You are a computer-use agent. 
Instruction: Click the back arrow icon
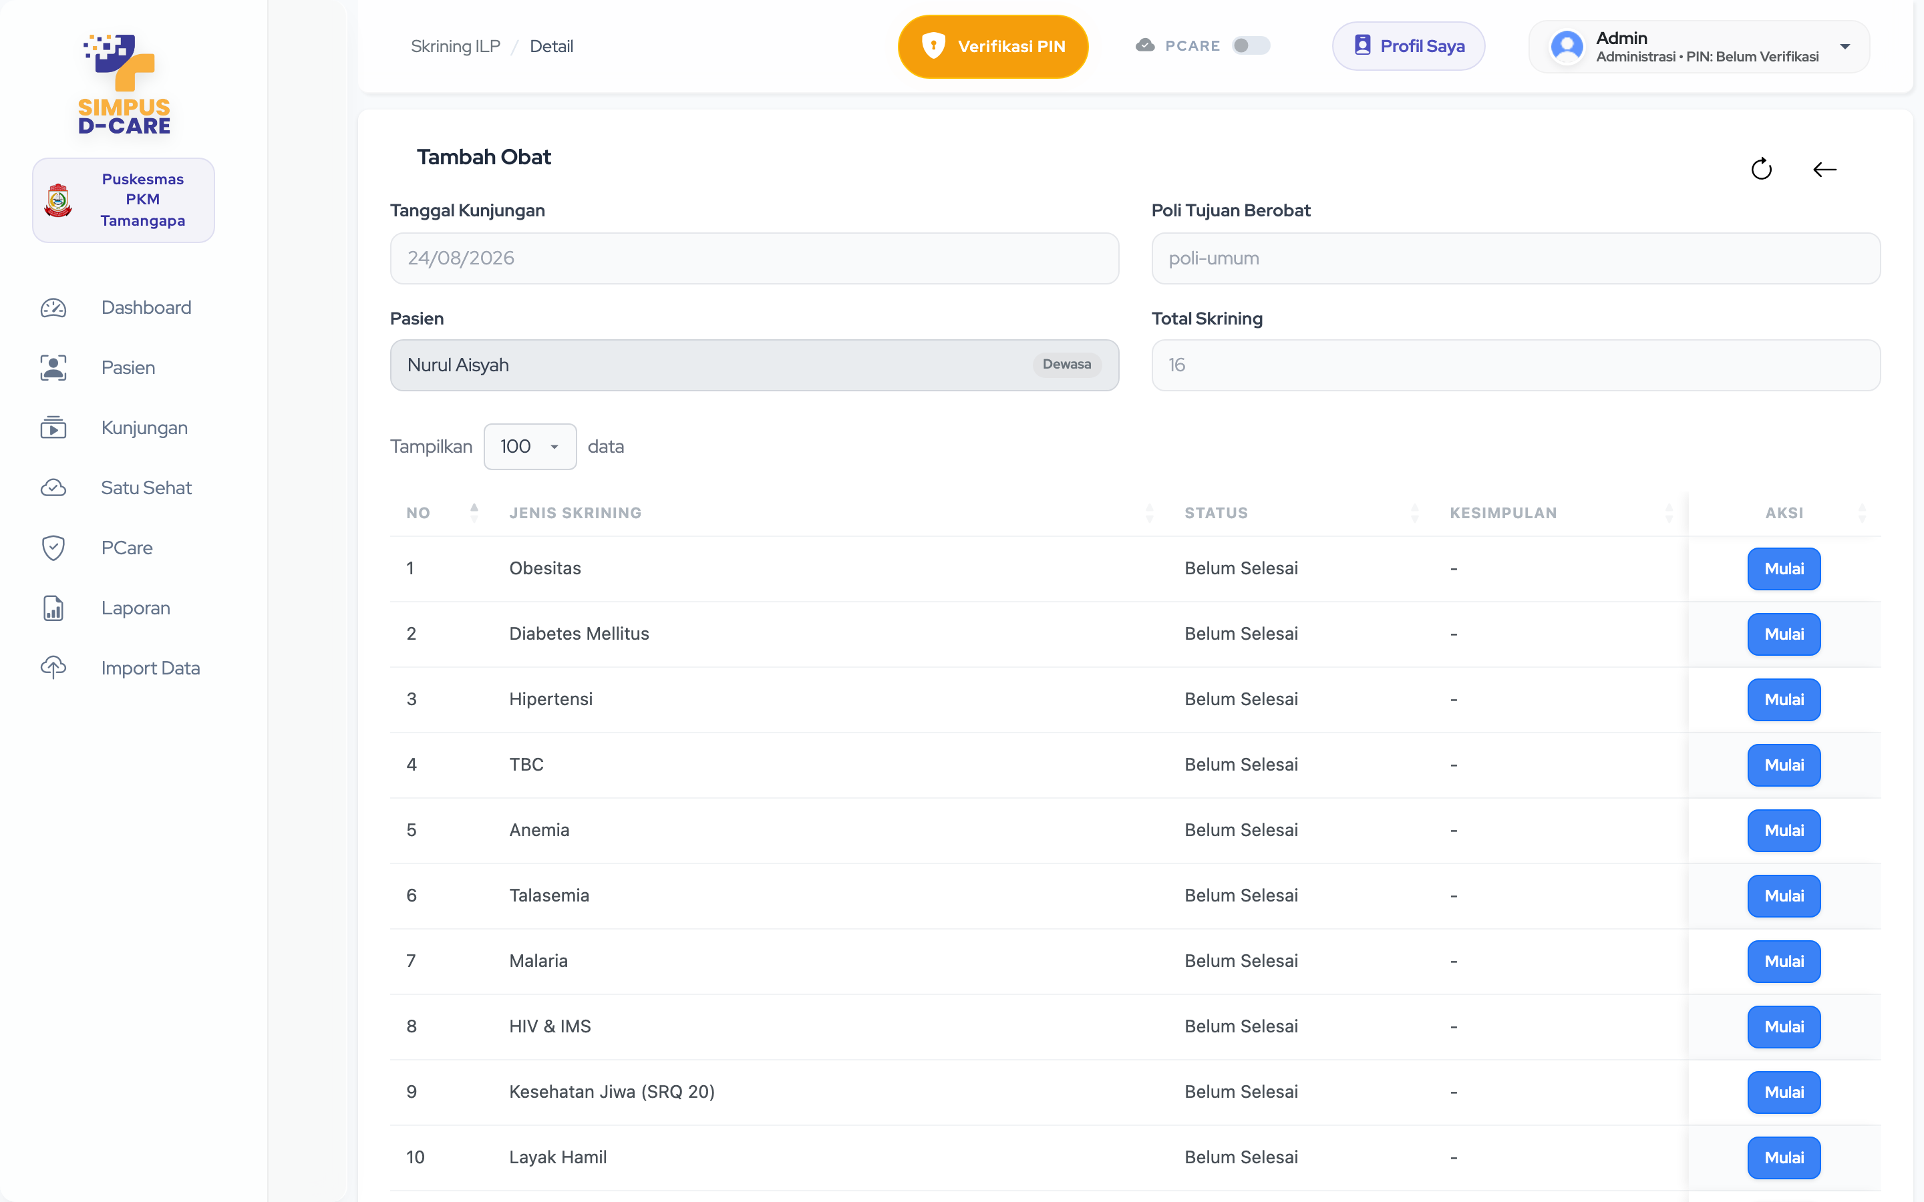tap(1824, 170)
